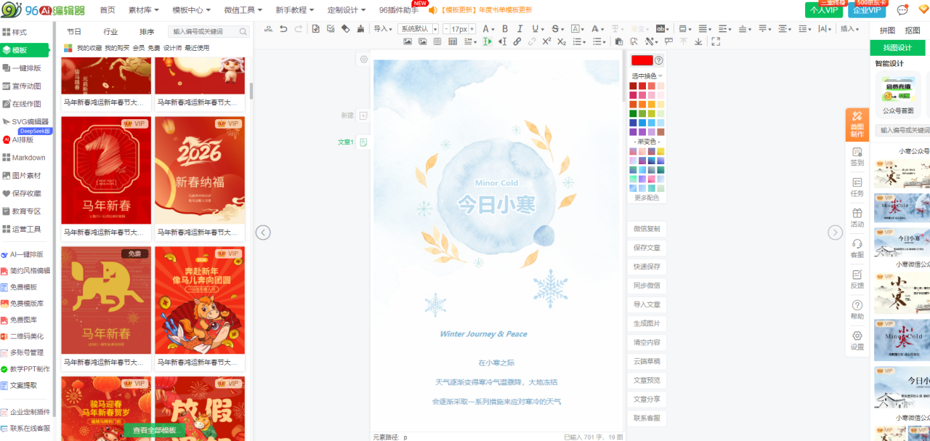Switch to the 行业 tab
The height and width of the screenshot is (441, 930).
tap(110, 32)
